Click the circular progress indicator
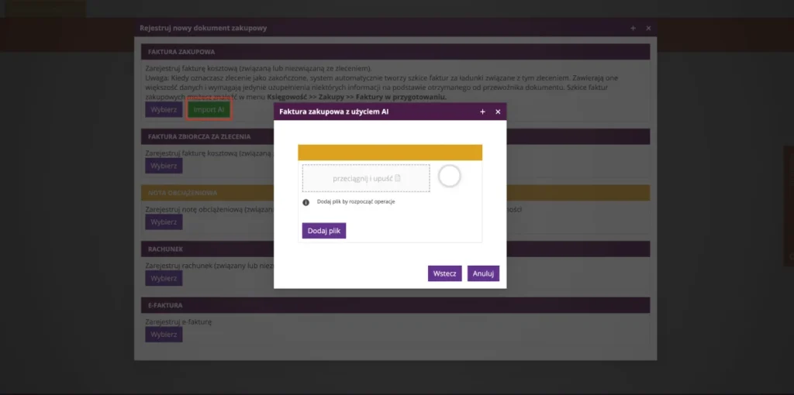 (449, 176)
